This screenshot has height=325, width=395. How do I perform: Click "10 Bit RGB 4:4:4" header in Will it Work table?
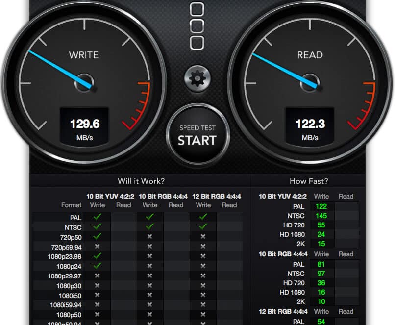tap(163, 196)
